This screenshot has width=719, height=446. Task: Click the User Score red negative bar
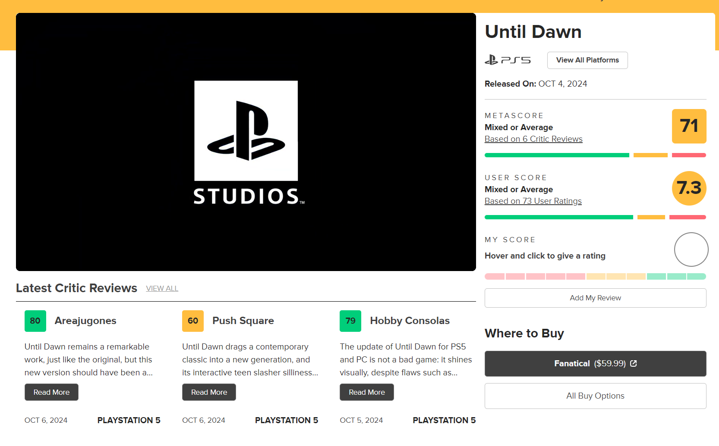pyautogui.click(x=687, y=217)
